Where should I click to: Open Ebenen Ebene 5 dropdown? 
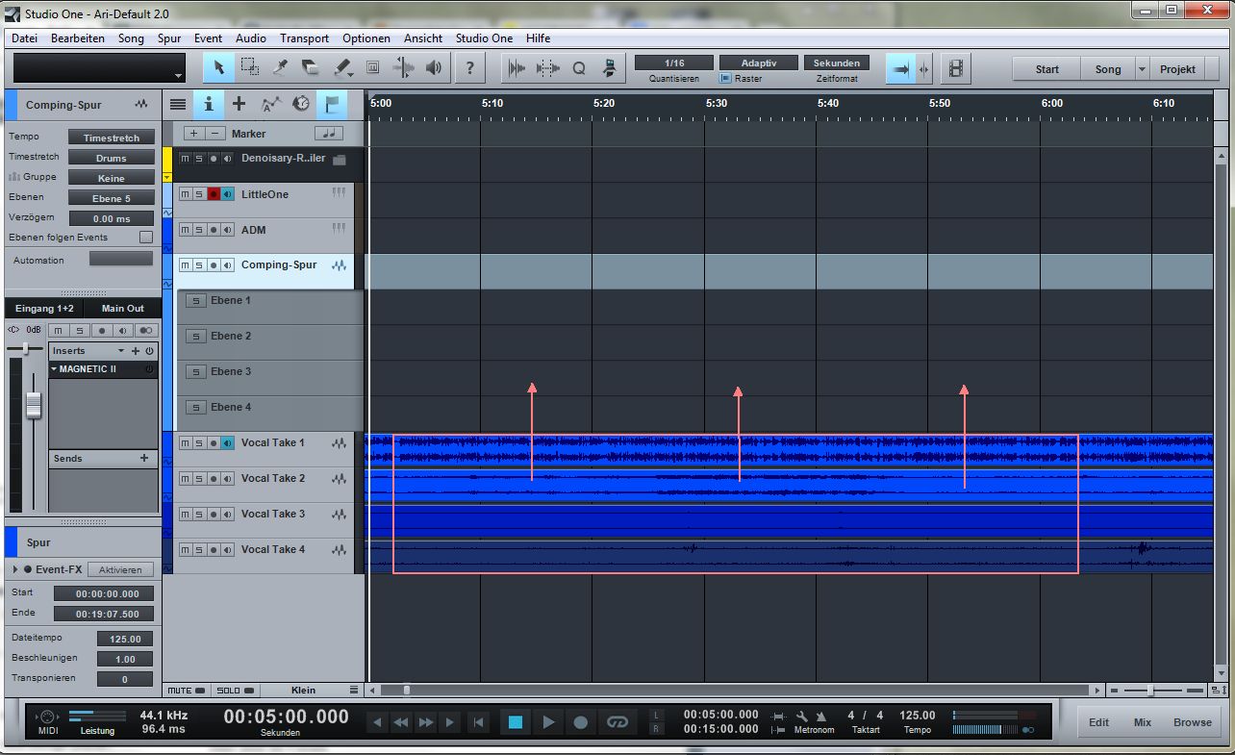click(x=111, y=198)
